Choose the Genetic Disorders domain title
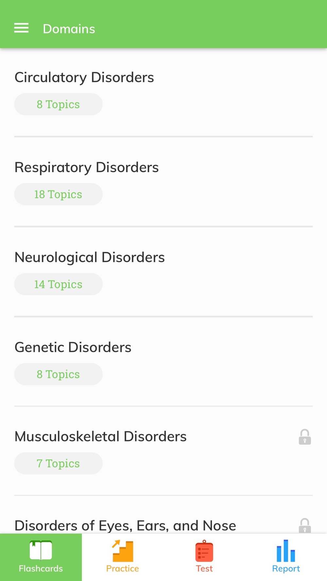Screen dimensions: 327x581 [73, 347]
